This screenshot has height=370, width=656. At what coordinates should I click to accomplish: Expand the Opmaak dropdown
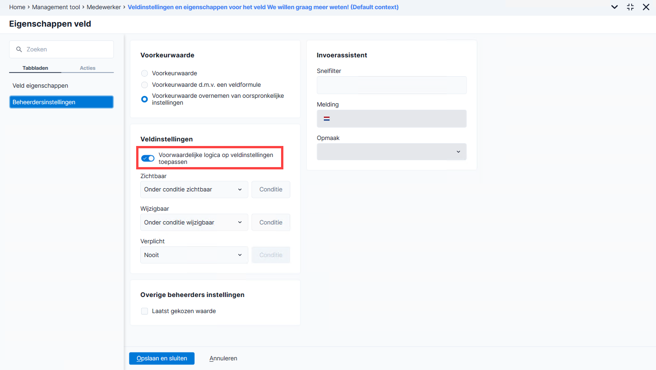coord(391,151)
